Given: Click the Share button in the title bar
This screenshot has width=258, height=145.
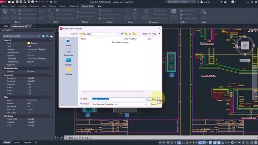Looking at the screenshot, I should point(54,2).
